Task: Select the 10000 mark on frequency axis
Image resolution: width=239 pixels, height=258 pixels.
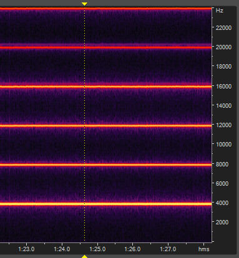Action: pyautogui.click(x=223, y=145)
